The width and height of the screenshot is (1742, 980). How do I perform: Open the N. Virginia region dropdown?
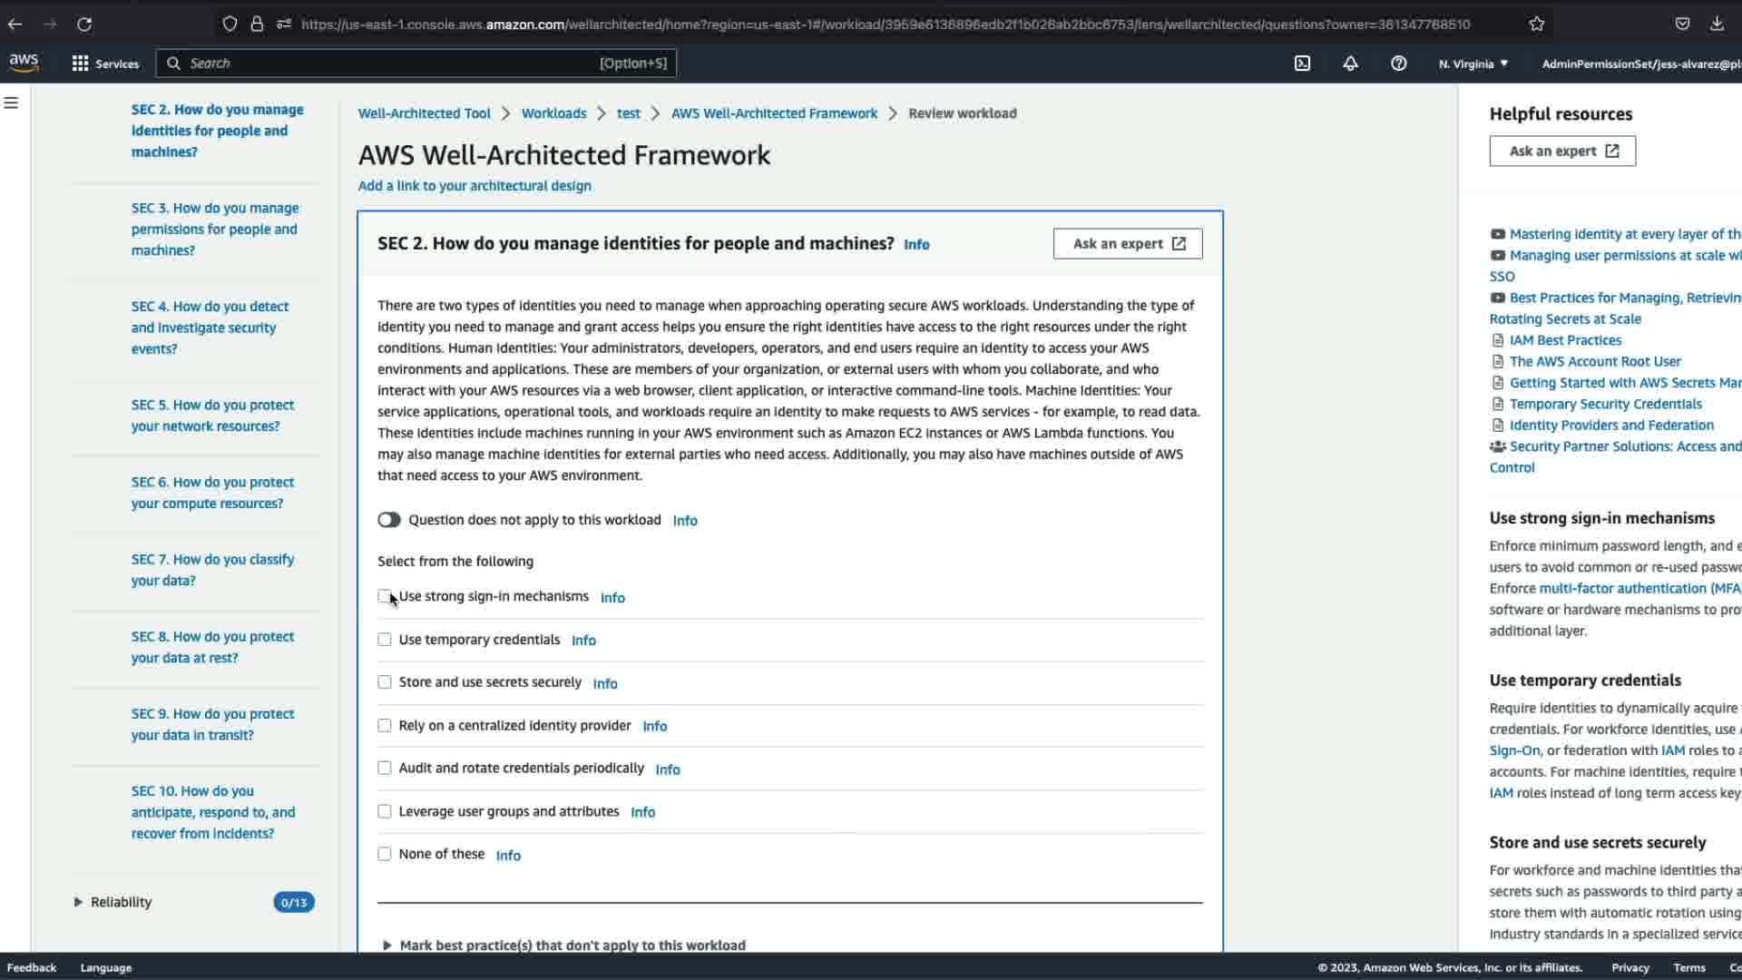(1473, 64)
